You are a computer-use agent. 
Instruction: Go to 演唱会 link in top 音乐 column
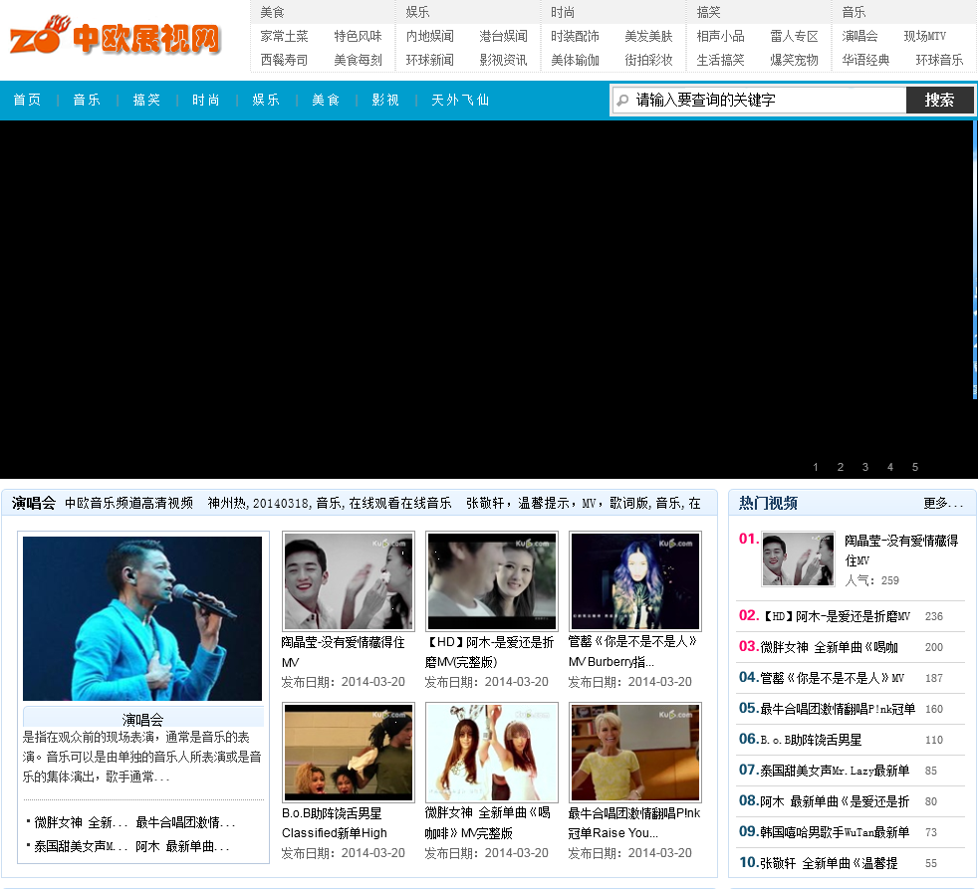coord(859,36)
